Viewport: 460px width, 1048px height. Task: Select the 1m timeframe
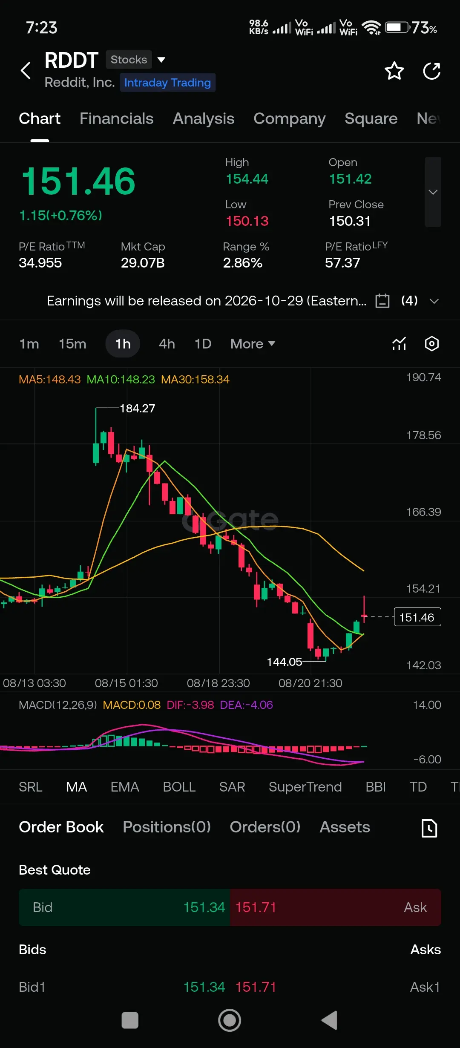pyautogui.click(x=29, y=344)
